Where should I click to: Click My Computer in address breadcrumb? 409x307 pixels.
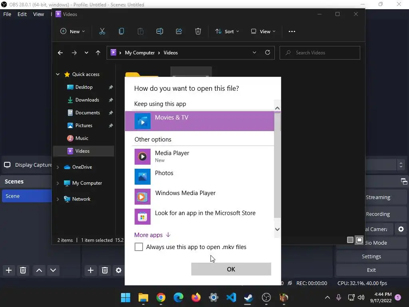point(140,53)
